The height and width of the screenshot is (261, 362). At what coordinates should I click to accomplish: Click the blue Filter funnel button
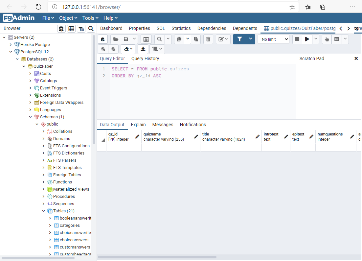[239, 39]
